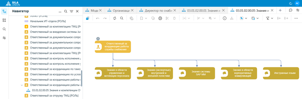The image size is (302, 99).
Task: Close the Организаци tab
Action: 132,11
